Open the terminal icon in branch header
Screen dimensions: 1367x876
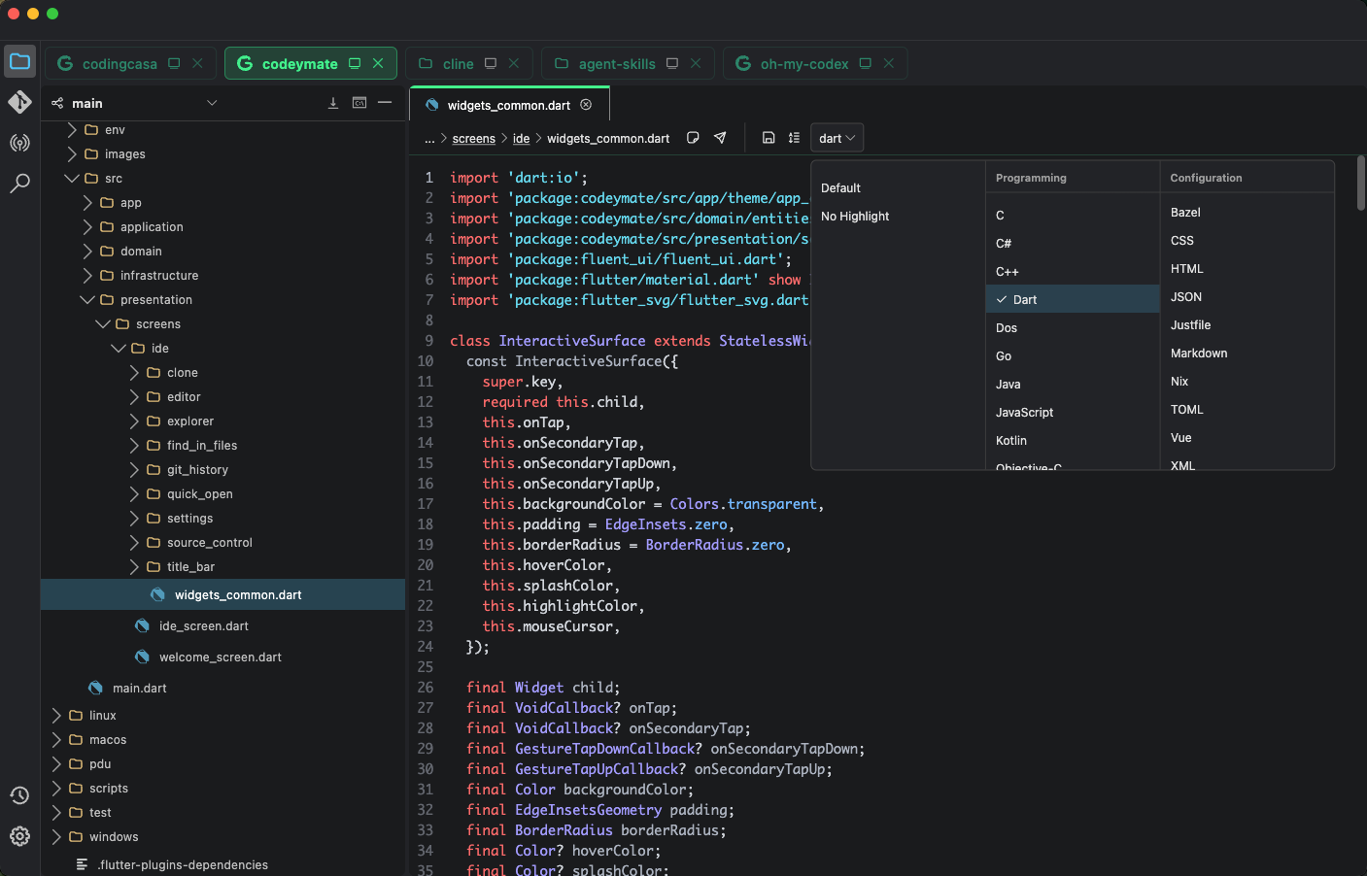pos(359,103)
